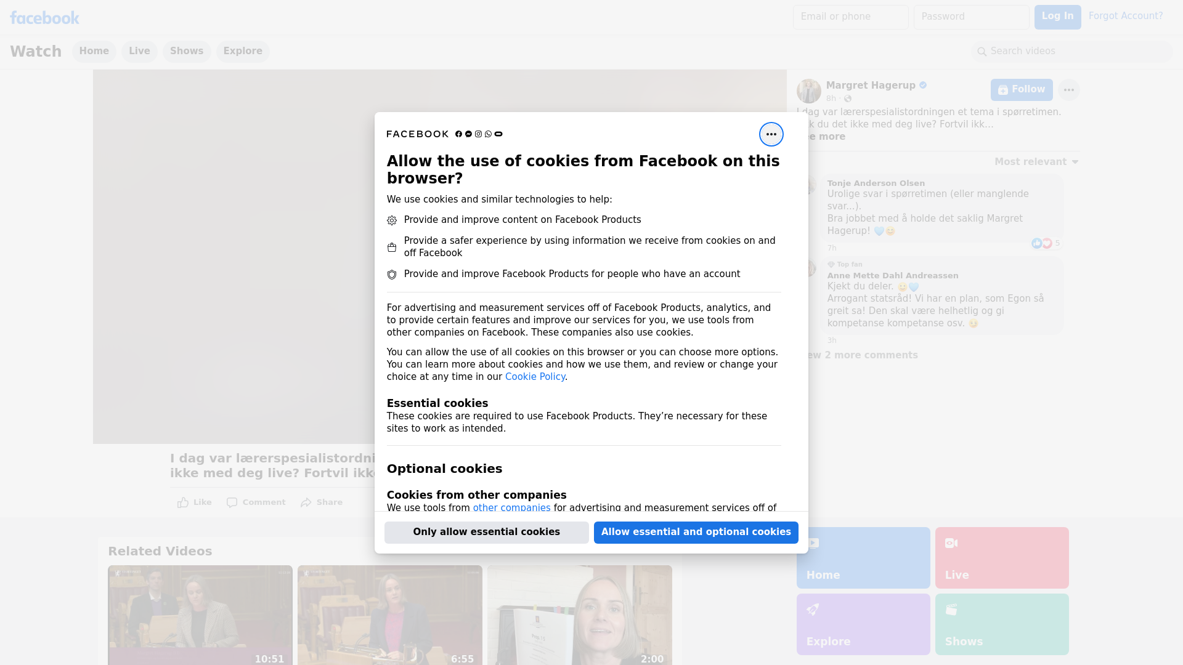Viewport: 1183px width, 665px height.
Task: Open Tonje Anderson Olsen's profile
Action: [x=876, y=183]
